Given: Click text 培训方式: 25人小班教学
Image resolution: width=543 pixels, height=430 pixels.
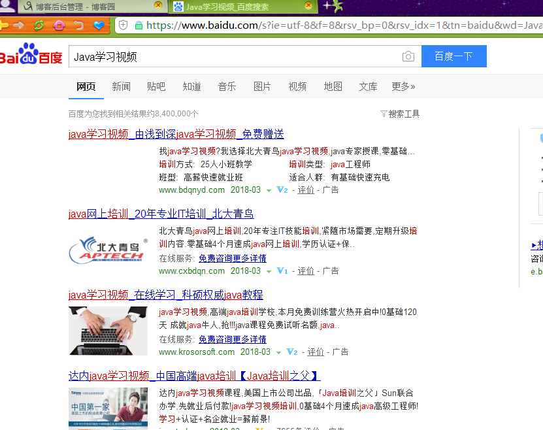Looking at the screenshot, I should pos(205,164).
